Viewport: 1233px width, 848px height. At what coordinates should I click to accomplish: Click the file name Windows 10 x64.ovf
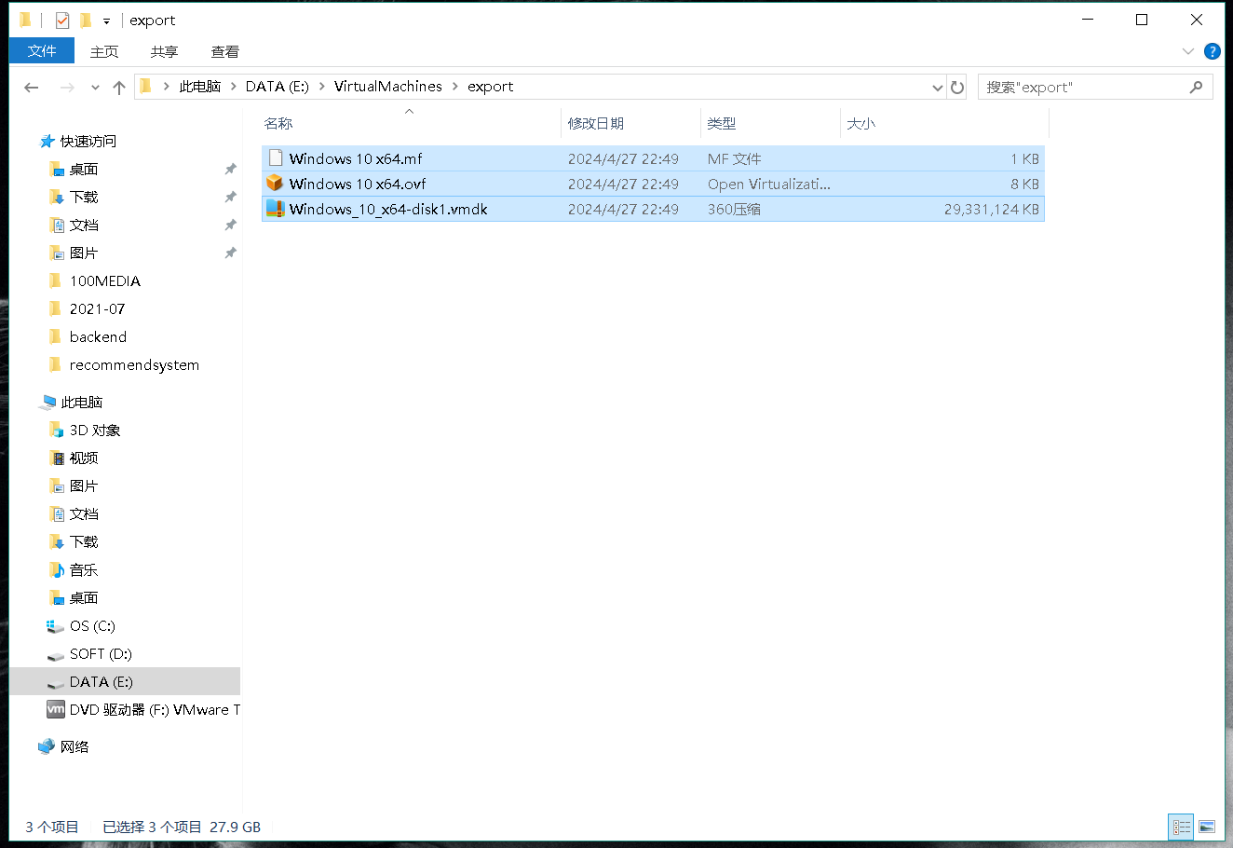click(x=358, y=184)
